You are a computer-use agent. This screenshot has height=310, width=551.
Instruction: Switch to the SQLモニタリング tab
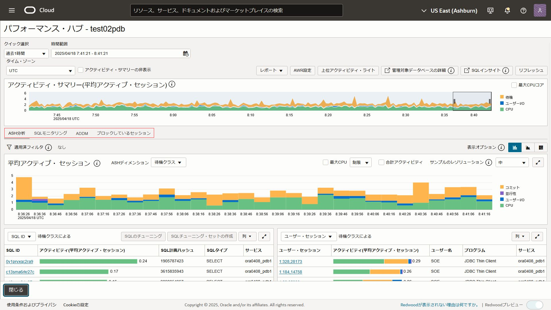click(51, 133)
